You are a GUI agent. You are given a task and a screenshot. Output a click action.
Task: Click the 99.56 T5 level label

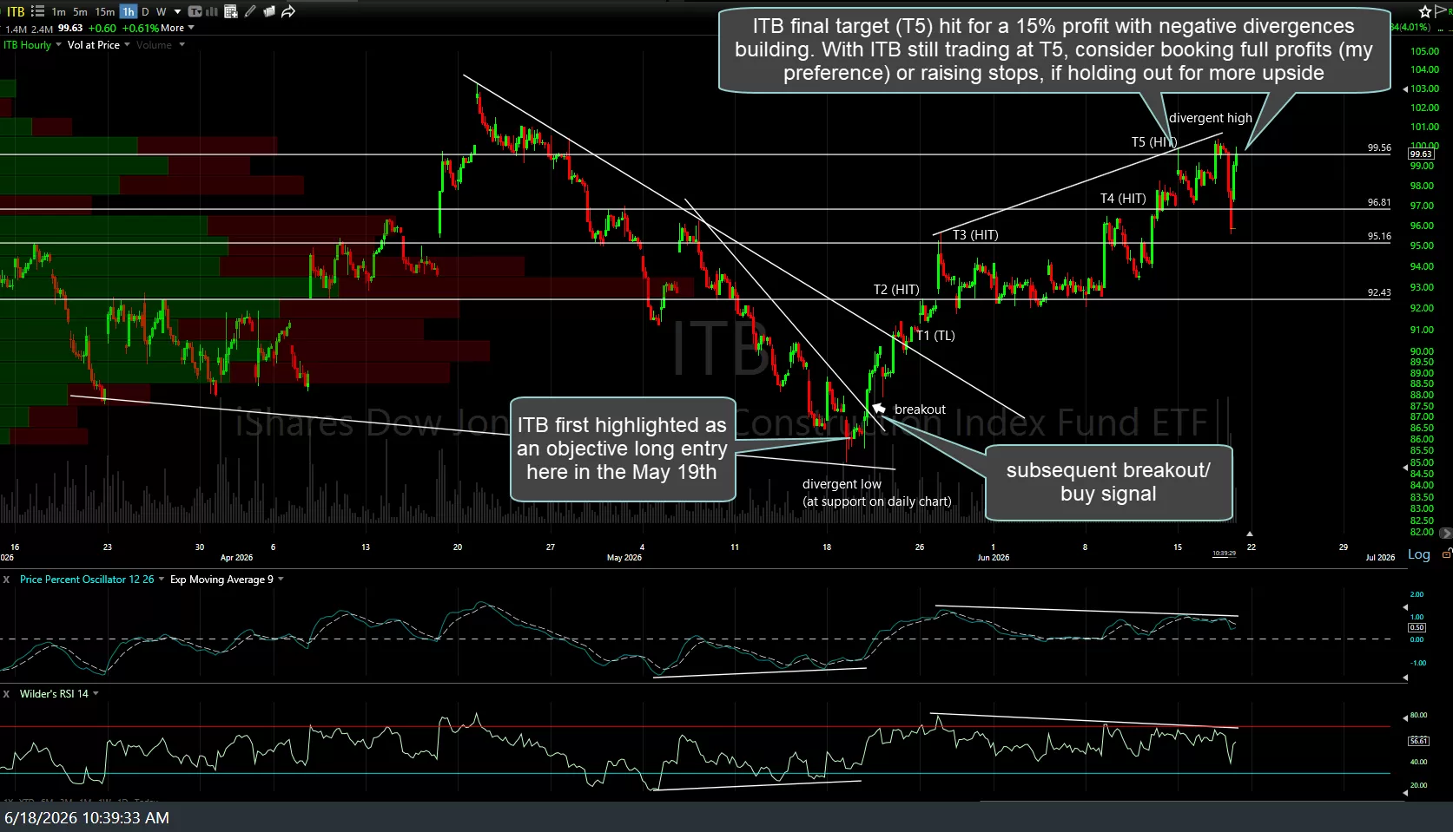click(1379, 147)
